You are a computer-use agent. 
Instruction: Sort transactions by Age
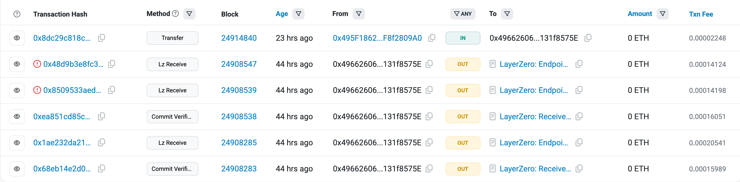click(x=281, y=14)
